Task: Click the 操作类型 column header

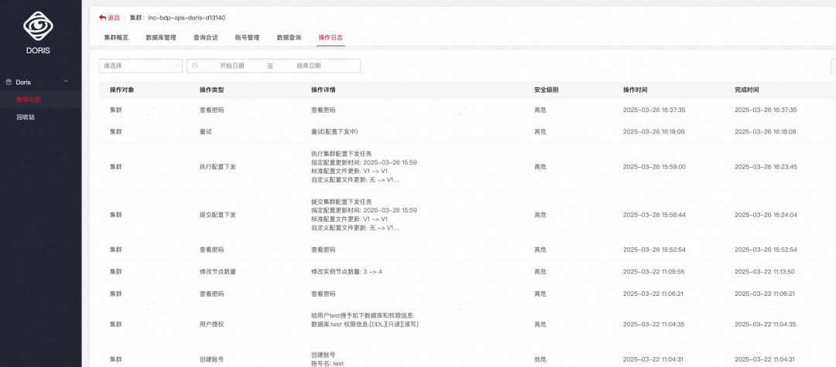Action: click(x=211, y=90)
